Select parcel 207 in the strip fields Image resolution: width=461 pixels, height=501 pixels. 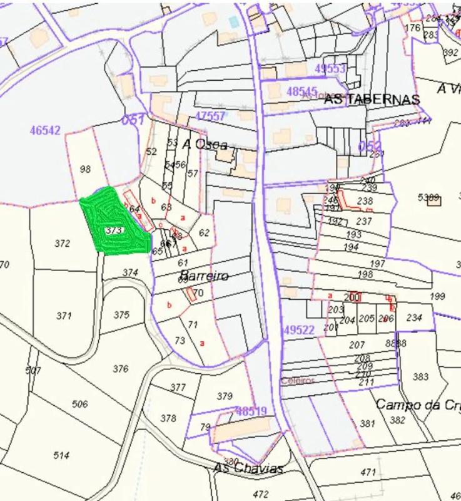point(357,345)
